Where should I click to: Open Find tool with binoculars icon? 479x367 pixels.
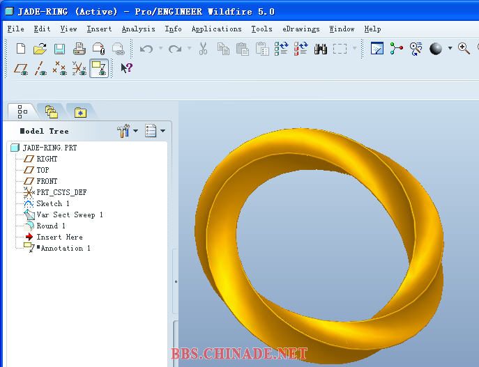[x=321, y=49]
